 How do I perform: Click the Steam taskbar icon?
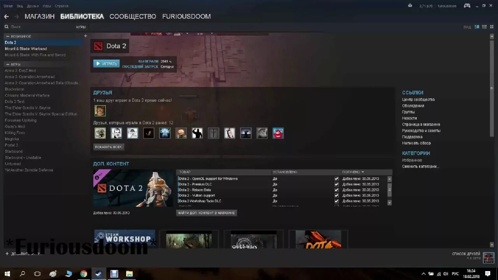point(99,274)
